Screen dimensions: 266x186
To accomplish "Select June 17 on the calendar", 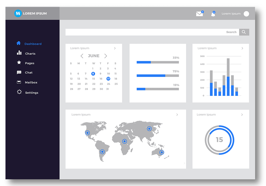I will point(108,79).
